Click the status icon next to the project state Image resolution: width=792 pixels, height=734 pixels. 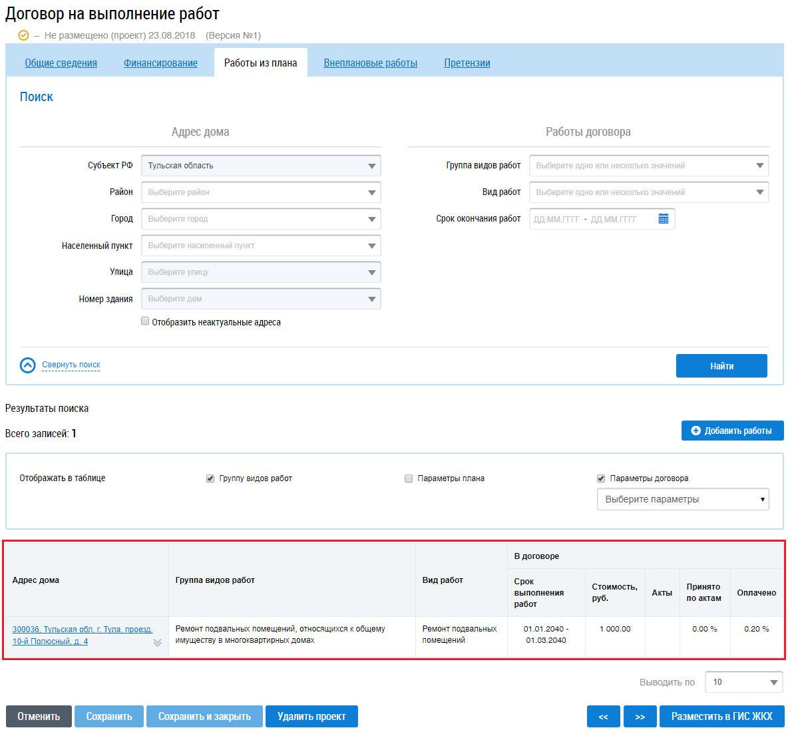[24, 35]
